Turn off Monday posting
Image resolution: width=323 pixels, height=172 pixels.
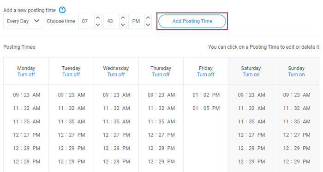(x=26, y=75)
